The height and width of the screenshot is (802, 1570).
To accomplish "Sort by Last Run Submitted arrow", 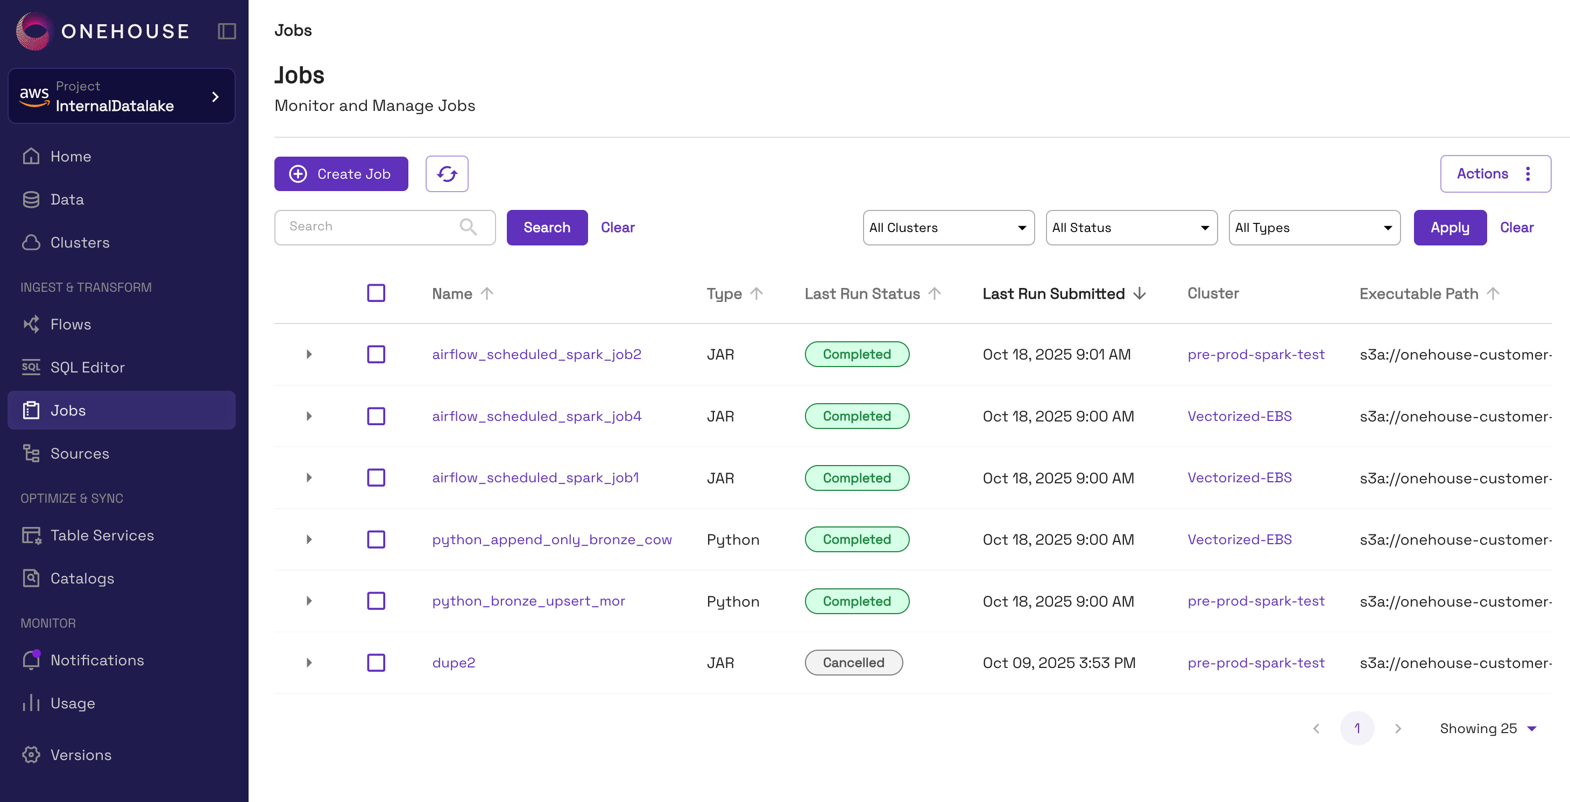I will (x=1140, y=293).
